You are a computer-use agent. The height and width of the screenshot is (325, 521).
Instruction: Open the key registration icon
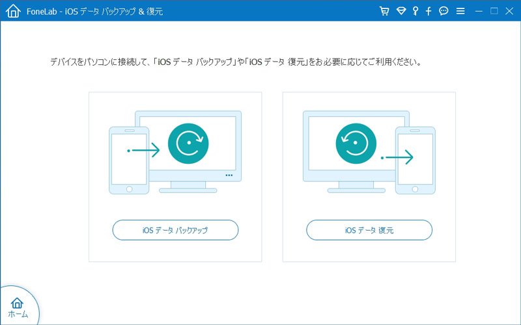pos(415,11)
